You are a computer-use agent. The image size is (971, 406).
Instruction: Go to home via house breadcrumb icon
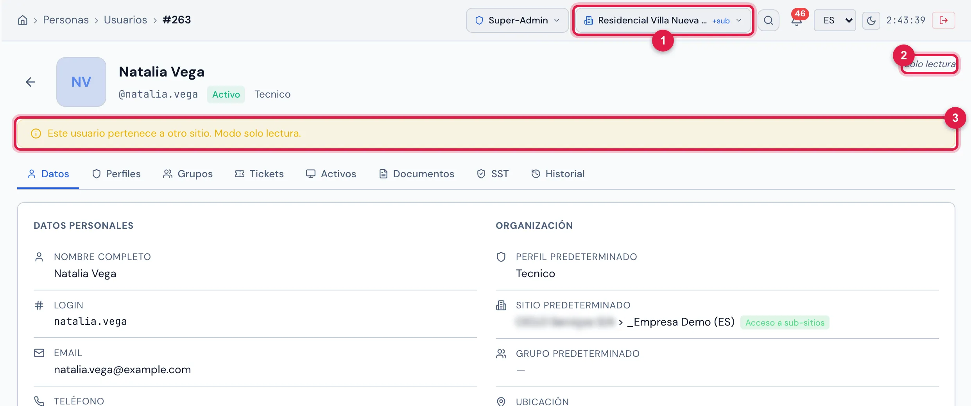pyautogui.click(x=23, y=20)
